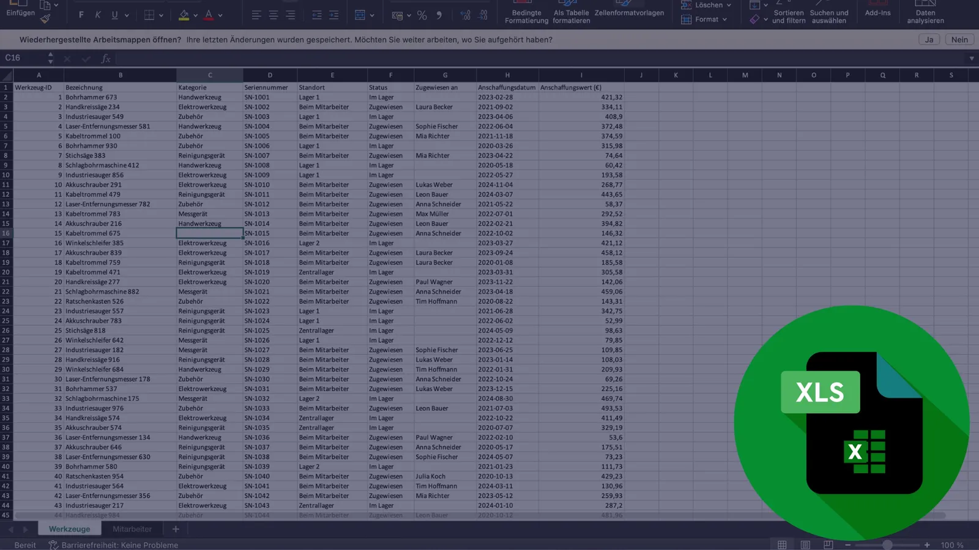This screenshot has height=550, width=979.
Task: Apply percent style
Action: 422,15
